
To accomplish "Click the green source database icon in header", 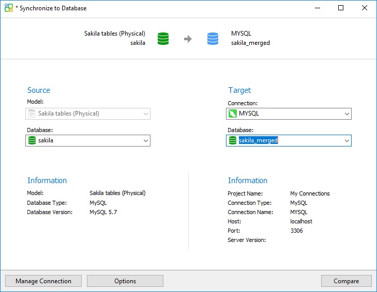I will pos(163,39).
